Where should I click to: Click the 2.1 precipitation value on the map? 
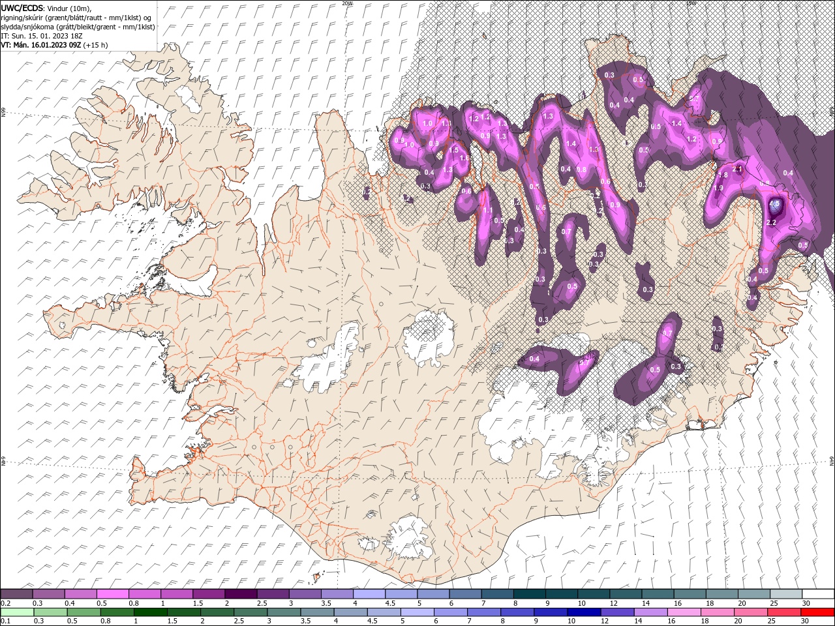[x=738, y=169]
